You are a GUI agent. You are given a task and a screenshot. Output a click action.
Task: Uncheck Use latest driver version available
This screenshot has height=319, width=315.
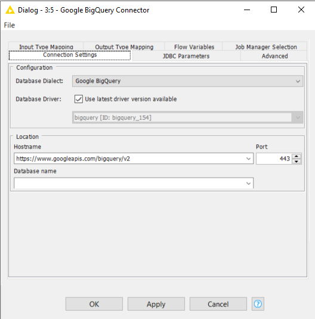tap(79, 99)
